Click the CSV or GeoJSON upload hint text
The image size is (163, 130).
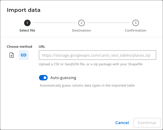(x=91, y=64)
